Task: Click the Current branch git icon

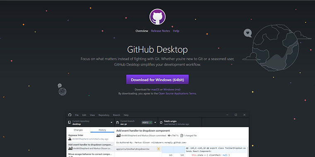Action: click(x=118, y=122)
